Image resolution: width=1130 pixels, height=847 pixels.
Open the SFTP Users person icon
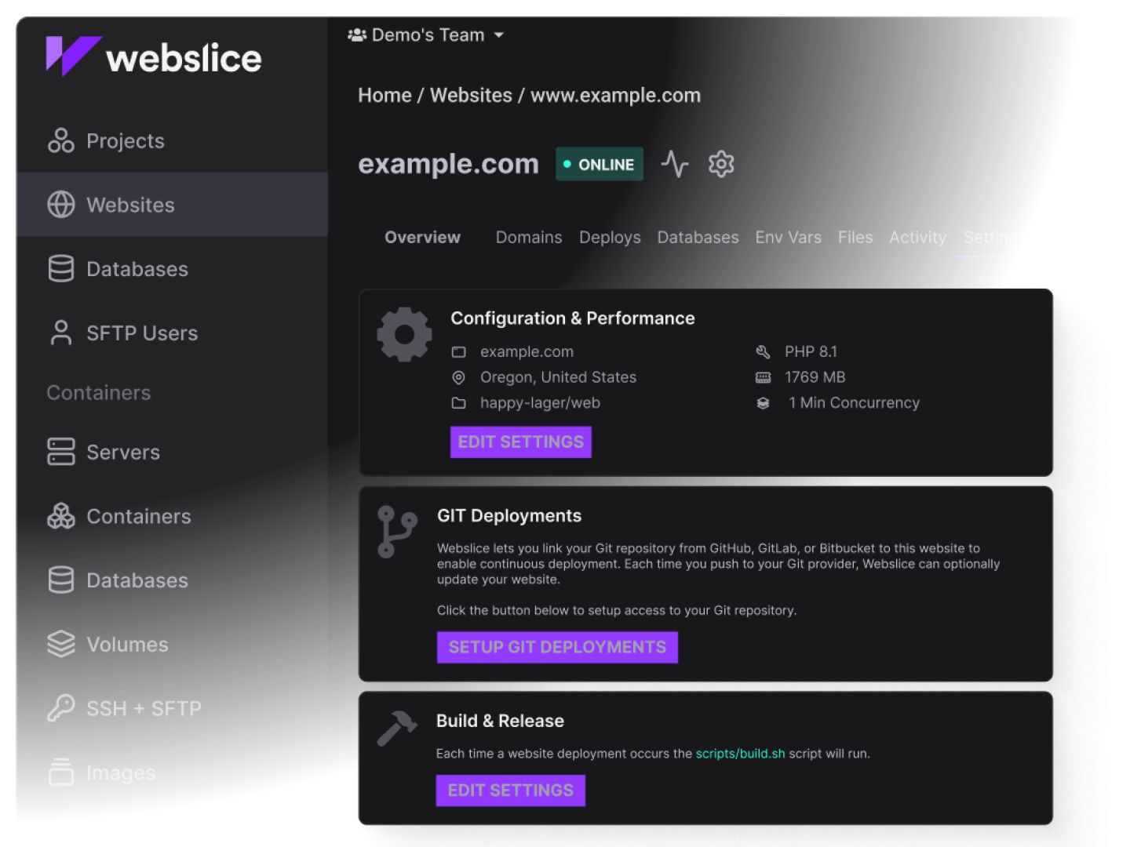click(x=60, y=333)
